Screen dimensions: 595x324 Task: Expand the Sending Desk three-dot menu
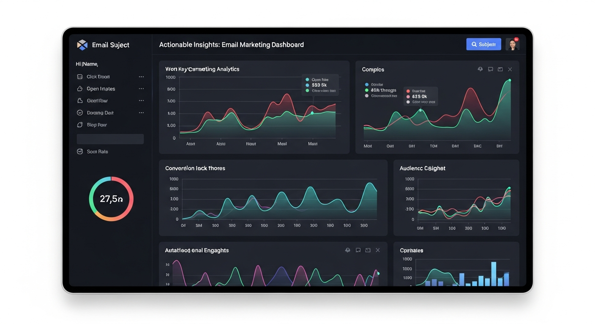tap(142, 112)
